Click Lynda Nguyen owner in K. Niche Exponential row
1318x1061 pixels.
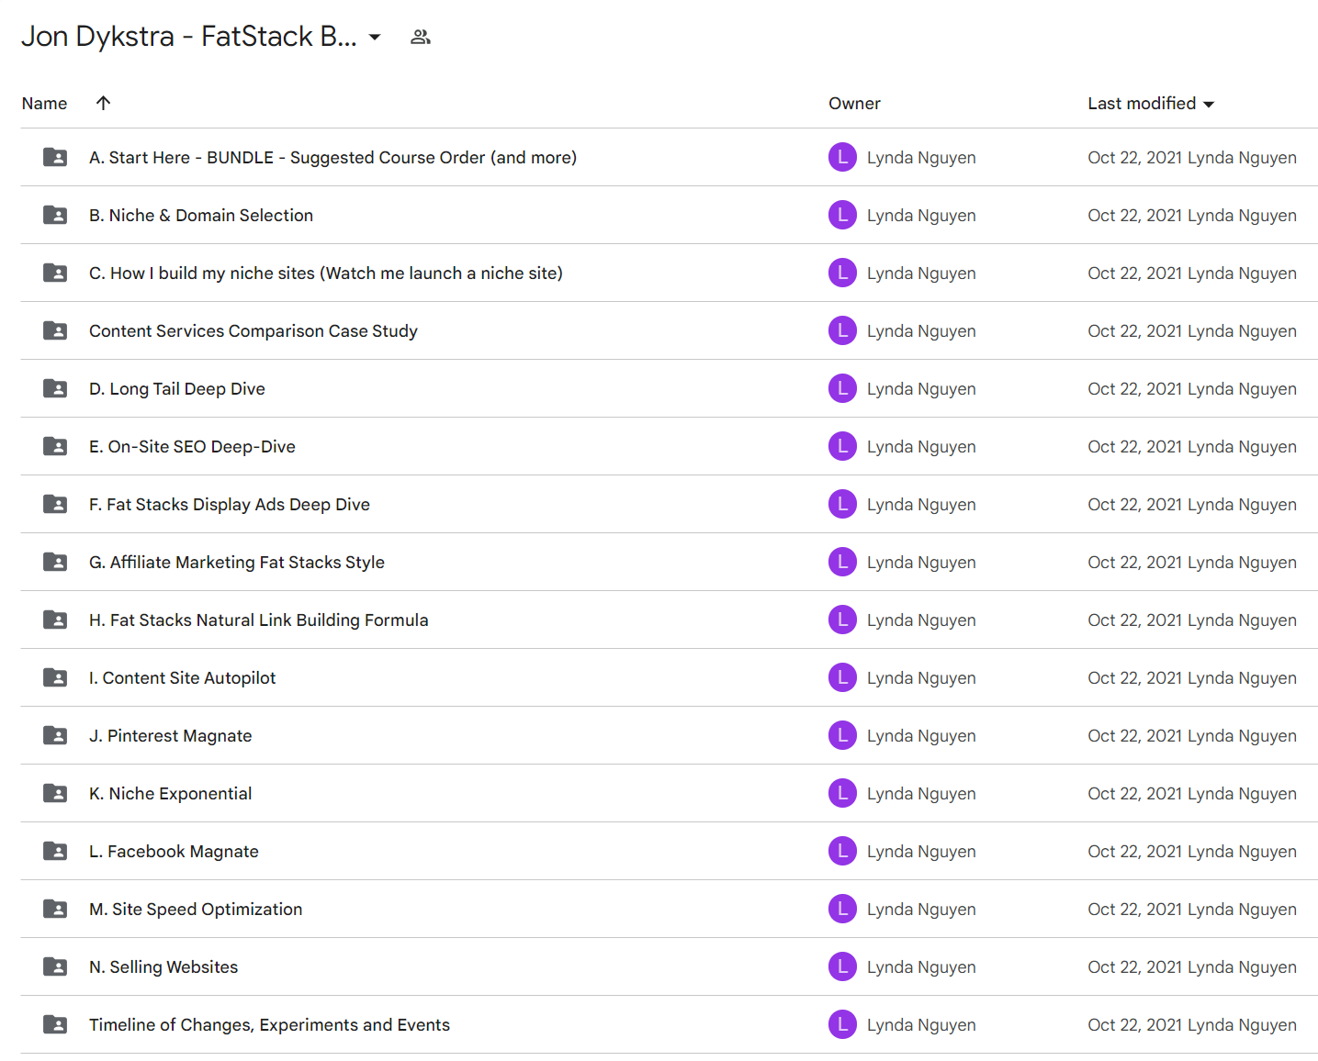(921, 794)
